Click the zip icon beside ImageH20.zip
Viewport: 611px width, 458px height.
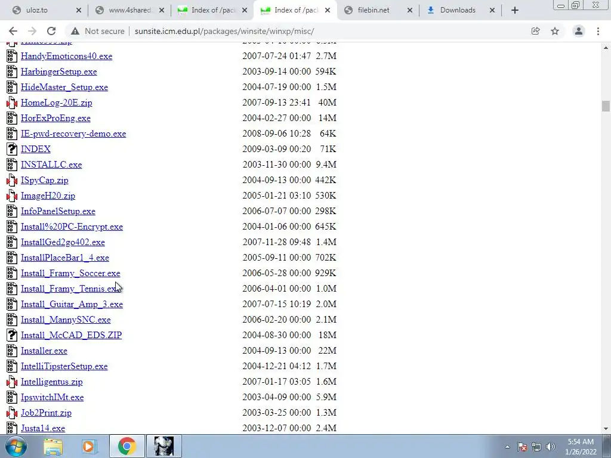(x=12, y=196)
